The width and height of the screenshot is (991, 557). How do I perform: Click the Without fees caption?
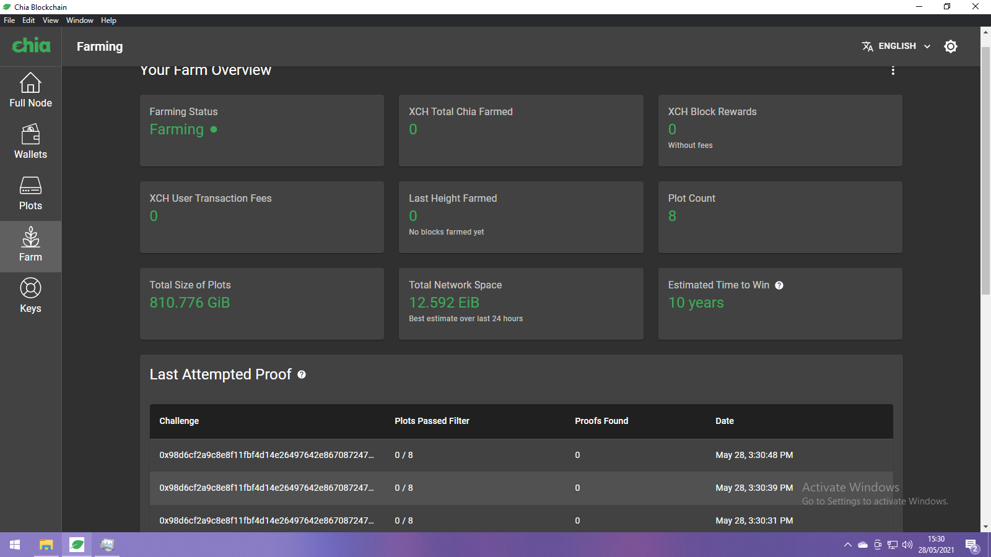[690, 145]
